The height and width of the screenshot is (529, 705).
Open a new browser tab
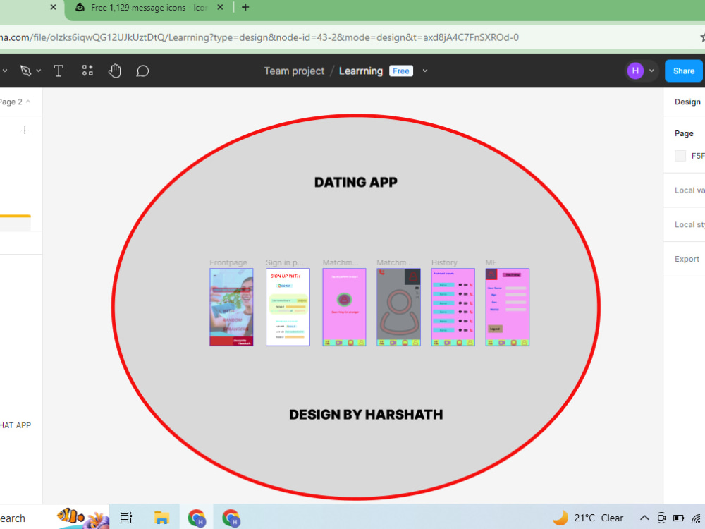(245, 7)
